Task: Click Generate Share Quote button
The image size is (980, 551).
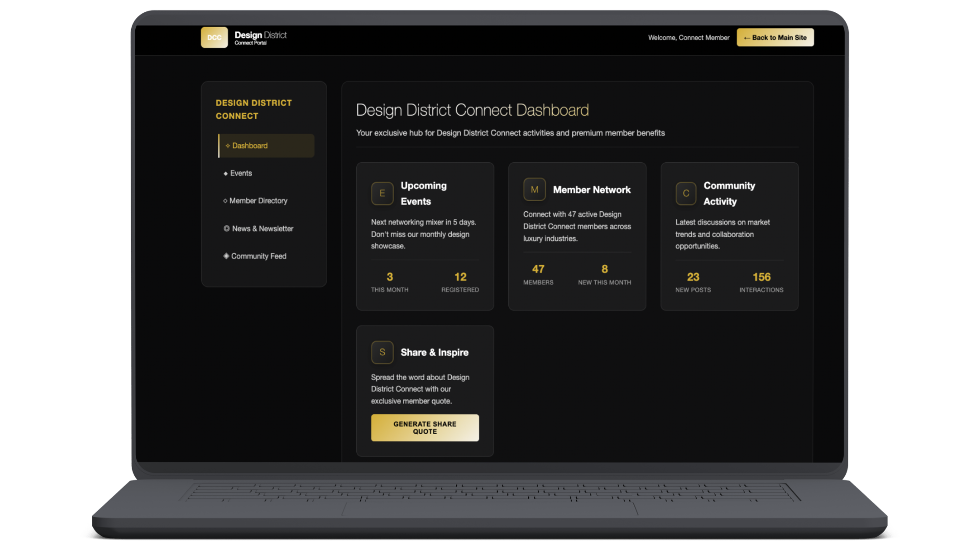Action: (425, 428)
